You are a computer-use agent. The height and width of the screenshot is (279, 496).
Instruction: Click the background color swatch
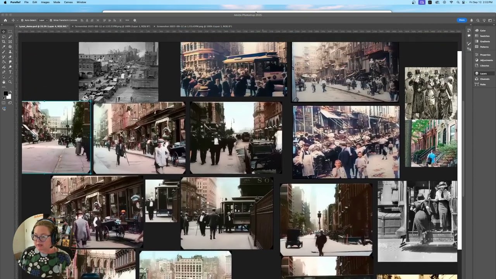9,97
